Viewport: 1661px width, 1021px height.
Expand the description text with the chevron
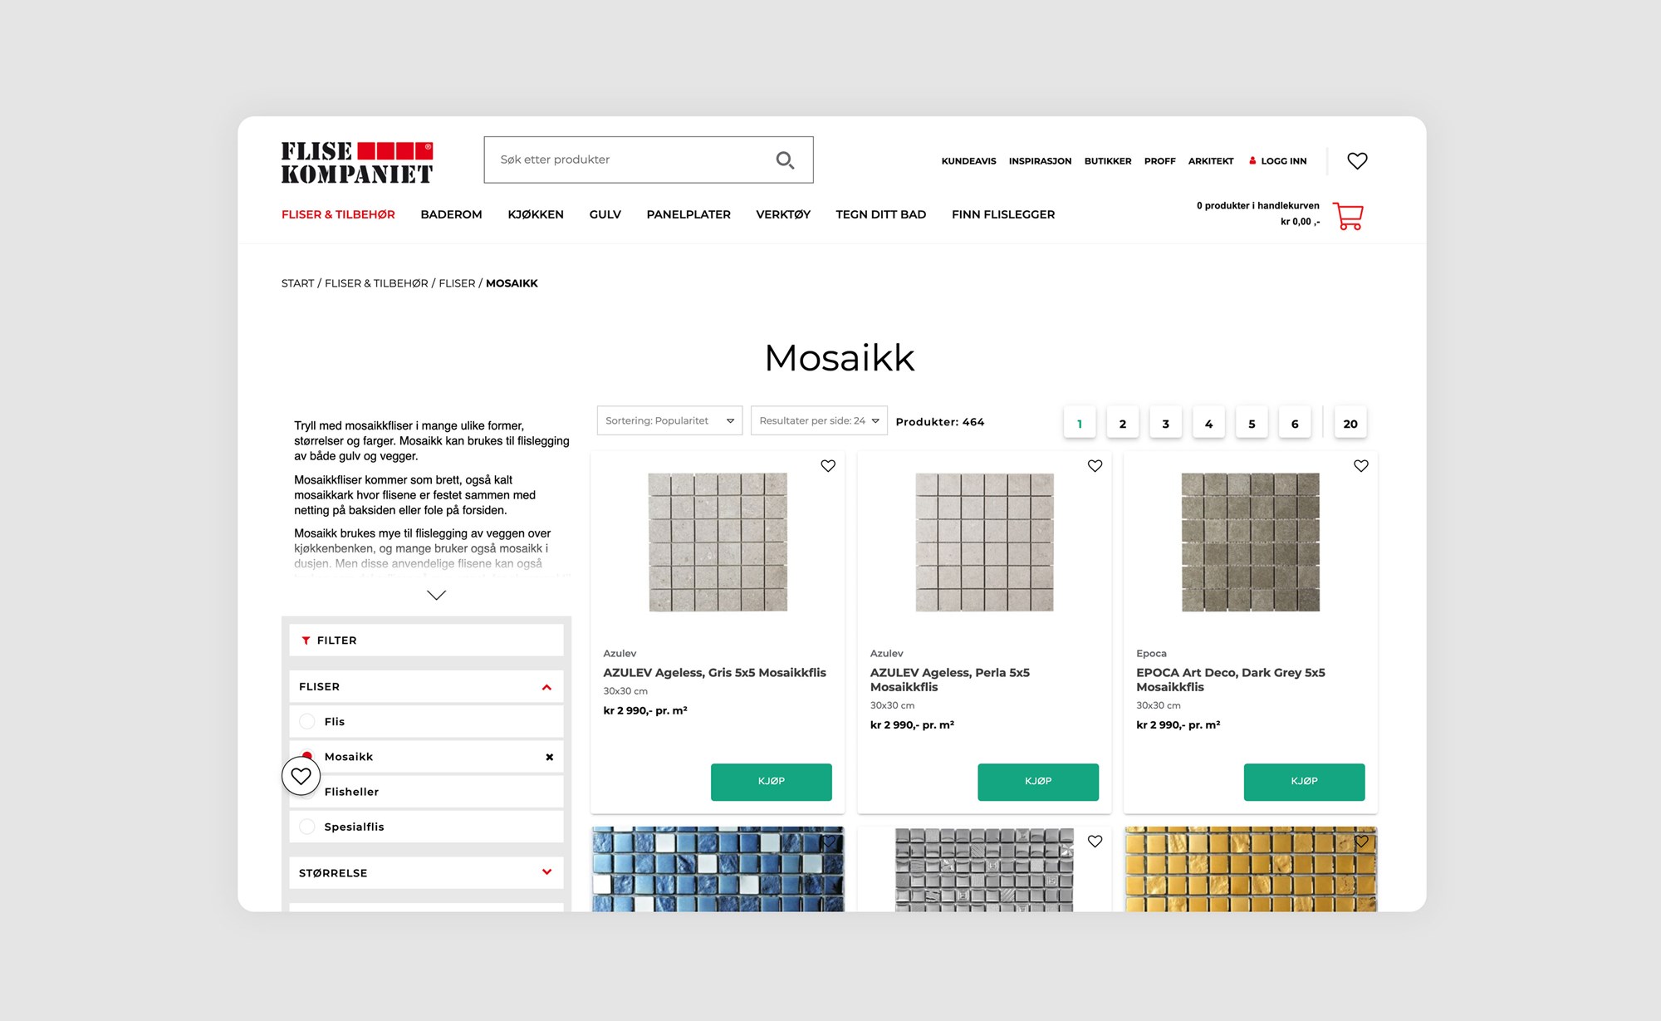coord(436,595)
